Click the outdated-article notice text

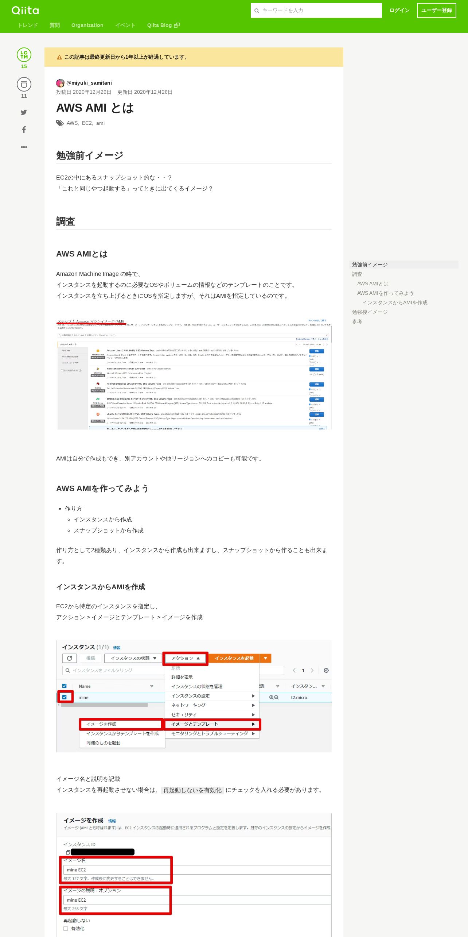[125, 57]
